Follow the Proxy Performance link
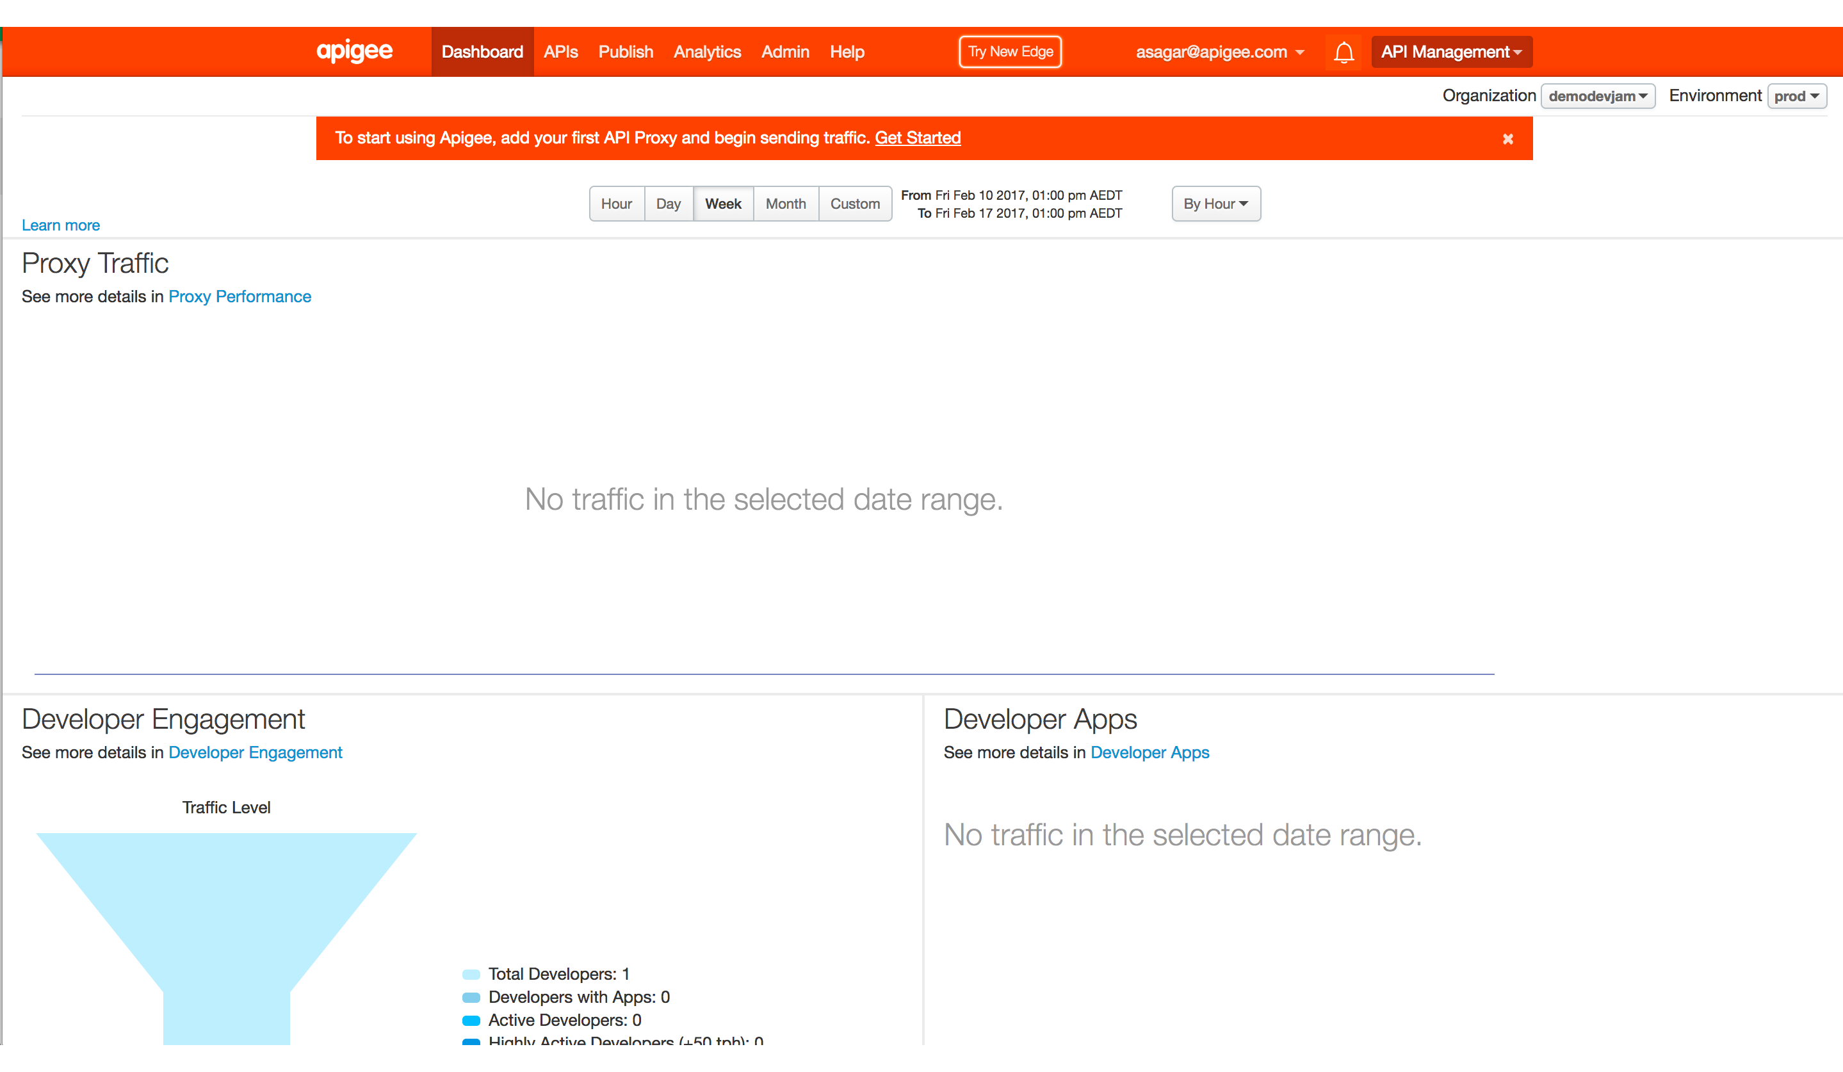The height and width of the screenshot is (1072, 1843). (239, 297)
